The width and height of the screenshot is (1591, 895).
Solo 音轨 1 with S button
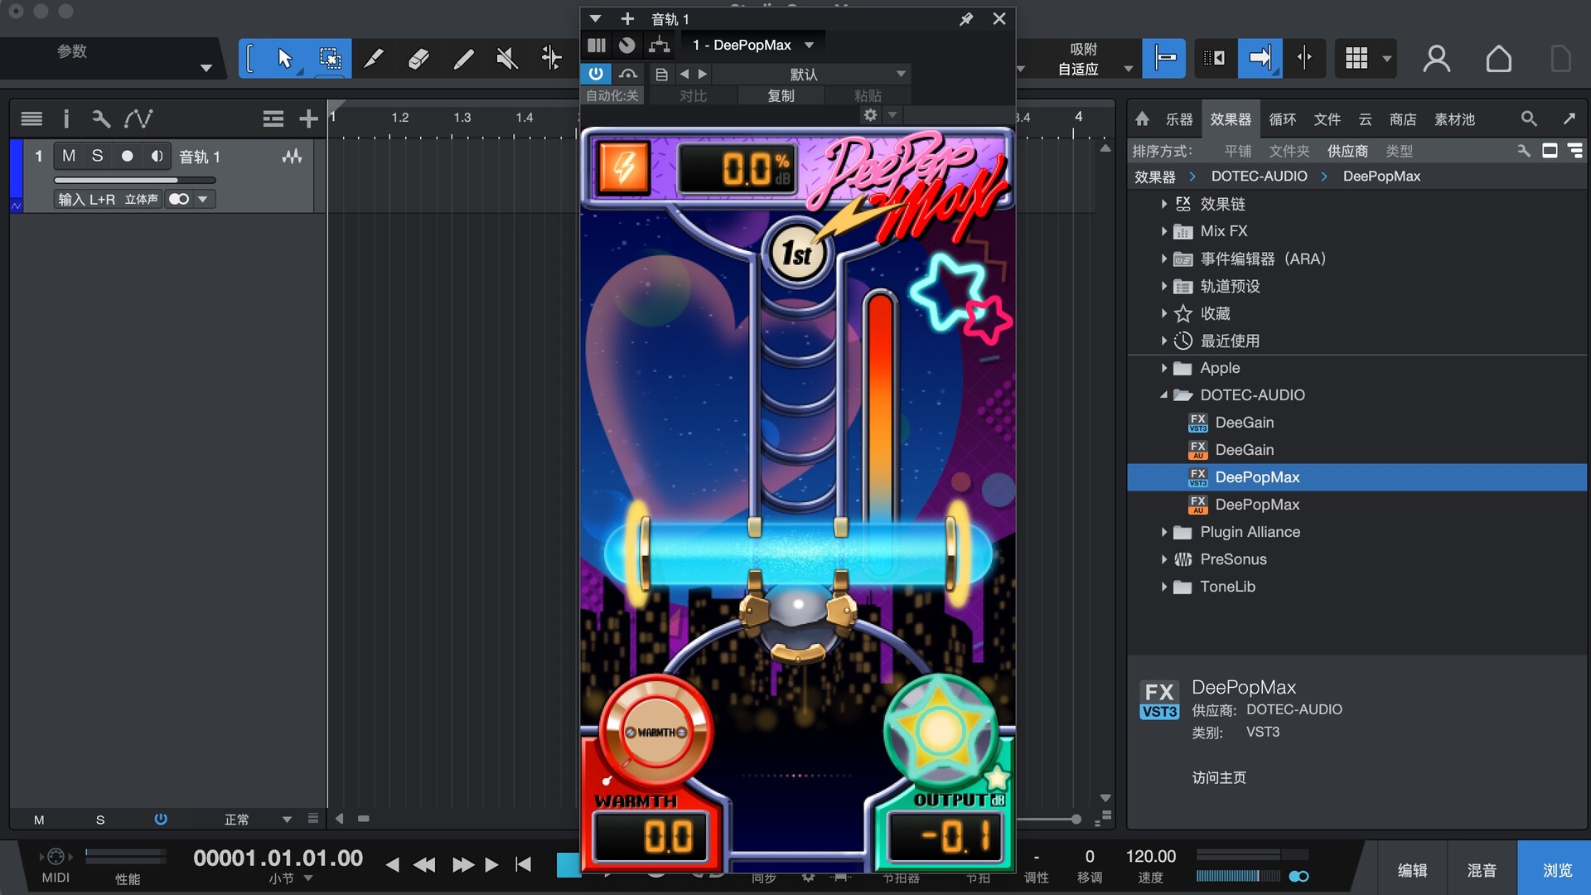[x=97, y=156]
